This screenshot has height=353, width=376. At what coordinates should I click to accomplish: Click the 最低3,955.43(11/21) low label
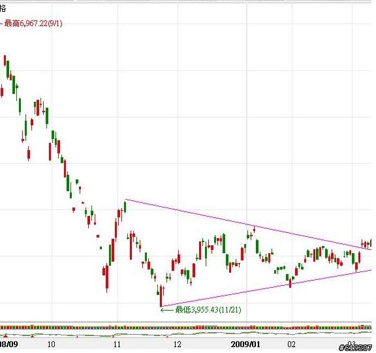click(208, 310)
